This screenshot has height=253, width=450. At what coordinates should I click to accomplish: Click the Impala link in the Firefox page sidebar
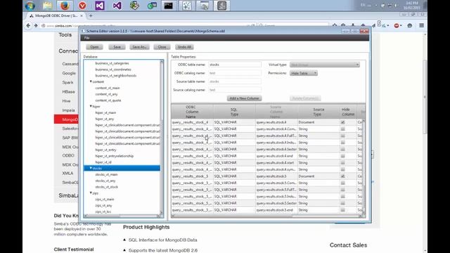pyautogui.click(x=69, y=110)
